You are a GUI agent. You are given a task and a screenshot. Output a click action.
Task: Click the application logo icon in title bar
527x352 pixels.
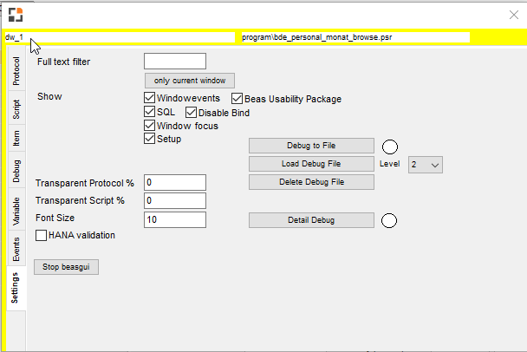[x=16, y=14]
